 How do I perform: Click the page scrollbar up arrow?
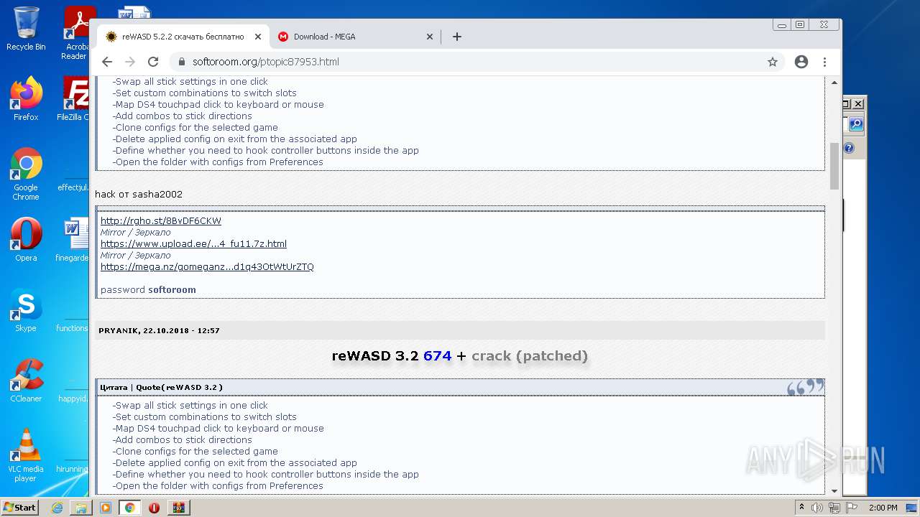click(834, 83)
